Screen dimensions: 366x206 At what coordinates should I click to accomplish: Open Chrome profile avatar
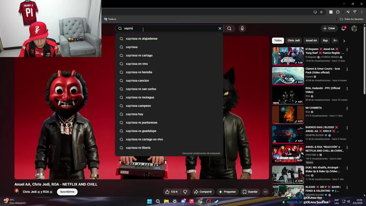(x=355, y=12)
